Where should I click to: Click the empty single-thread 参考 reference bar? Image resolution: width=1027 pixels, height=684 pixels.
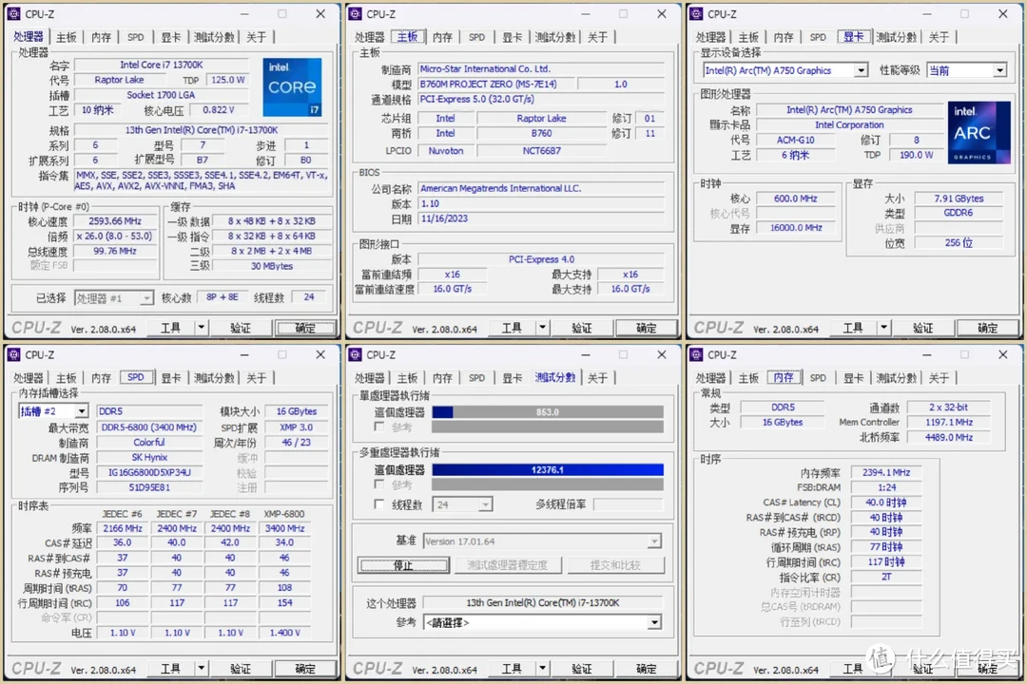click(548, 427)
